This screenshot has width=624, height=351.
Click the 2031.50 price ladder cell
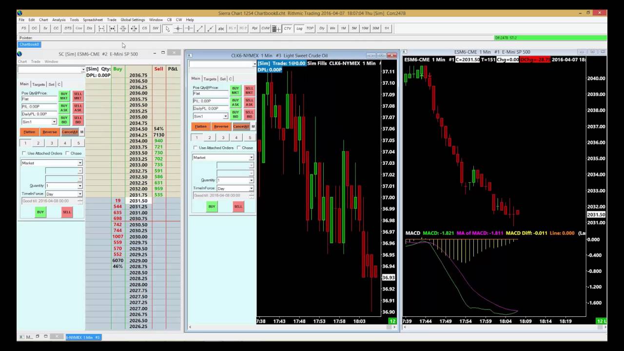(138, 201)
